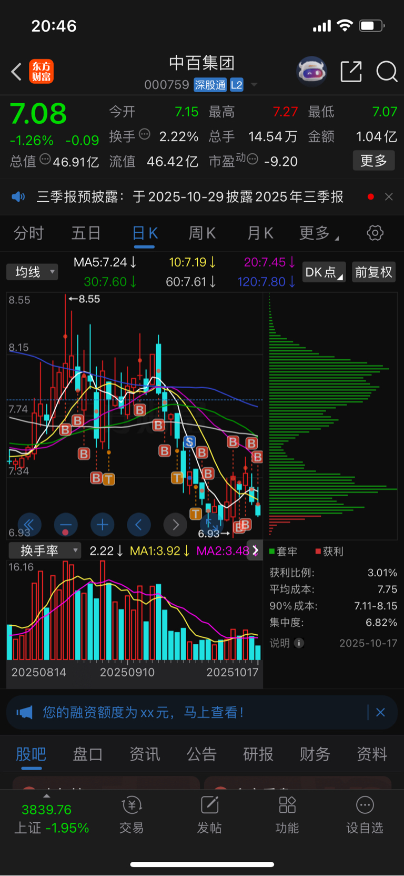Open the 发帖 post icon
Viewport: 404px width, 876px height.
[x=209, y=815]
